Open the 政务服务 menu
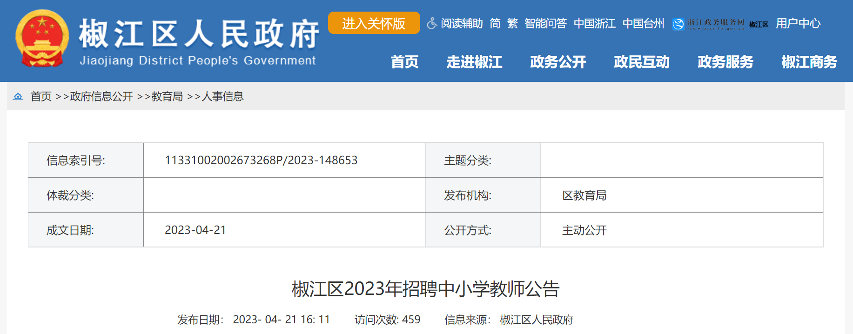Screen dimensions: 853x334 click(x=725, y=62)
